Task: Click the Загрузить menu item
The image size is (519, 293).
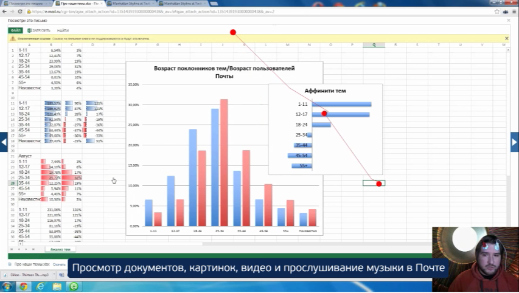Action: [39, 30]
